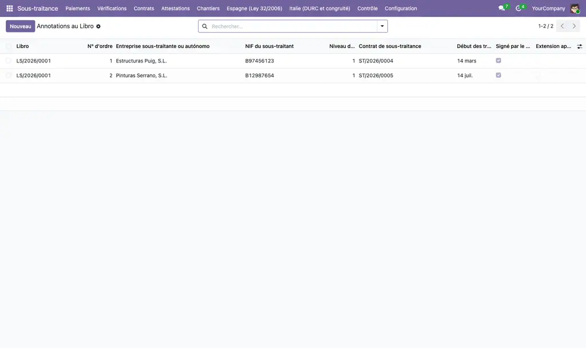The height and width of the screenshot is (348, 586).
Task: Open the Italie (DURC et congruité) menu
Action: pos(319,8)
